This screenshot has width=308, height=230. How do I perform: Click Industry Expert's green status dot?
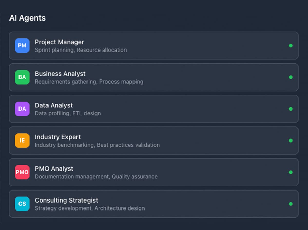pos(291,141)
